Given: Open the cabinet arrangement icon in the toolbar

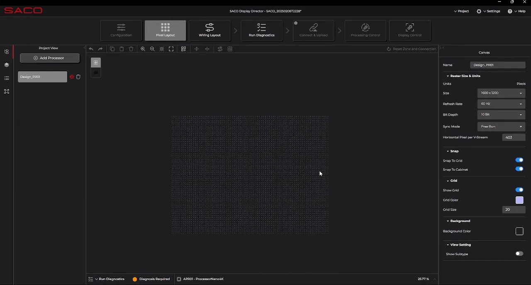Looking at the screenshot, I should 184,49.
